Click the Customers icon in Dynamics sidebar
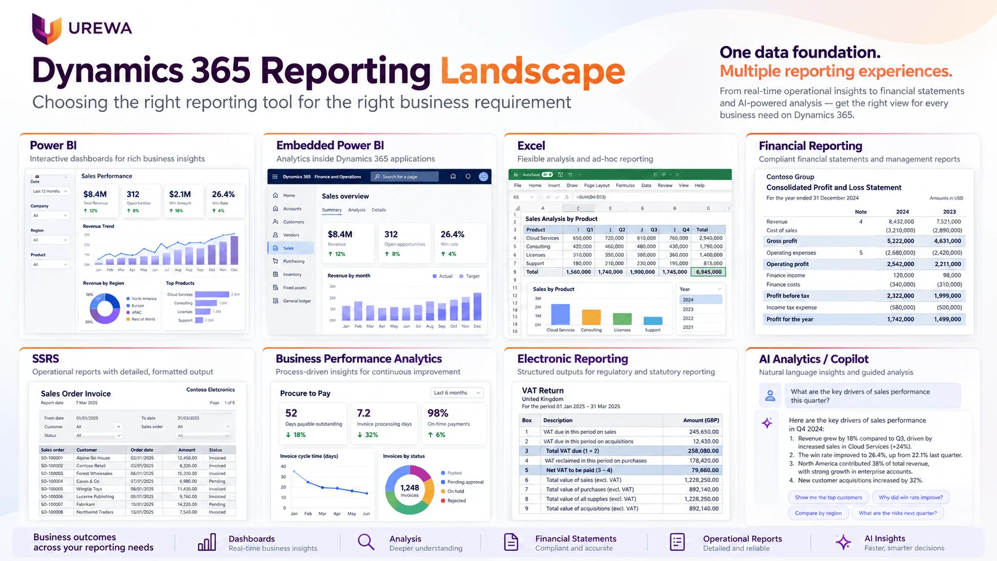The height and width of the screenshot is (561, 997). point(275,222)
